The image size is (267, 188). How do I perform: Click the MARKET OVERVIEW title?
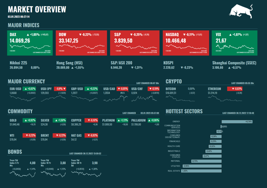tap(37, 9)
